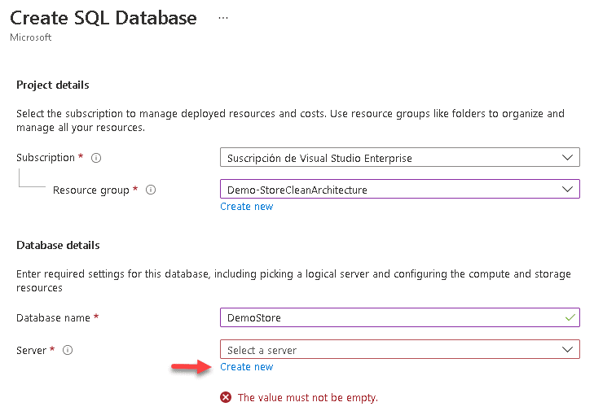Click the Create SQL Database title
Screen dimensions: 594x411
103,18
